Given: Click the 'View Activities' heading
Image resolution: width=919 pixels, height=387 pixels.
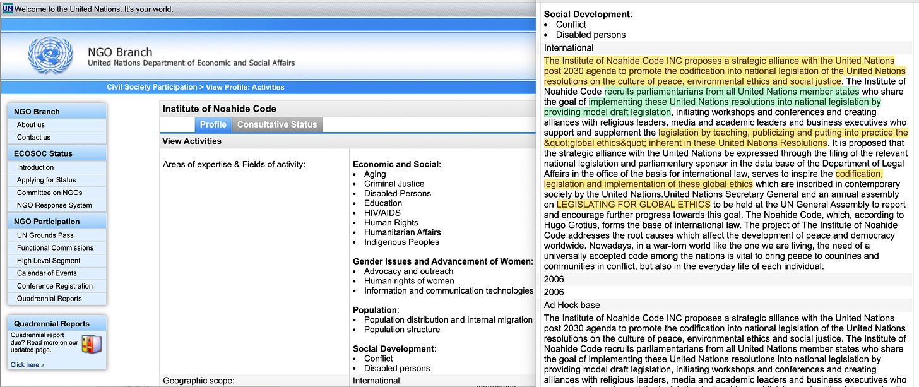Looking at the screenshot, I should point(192,141).
